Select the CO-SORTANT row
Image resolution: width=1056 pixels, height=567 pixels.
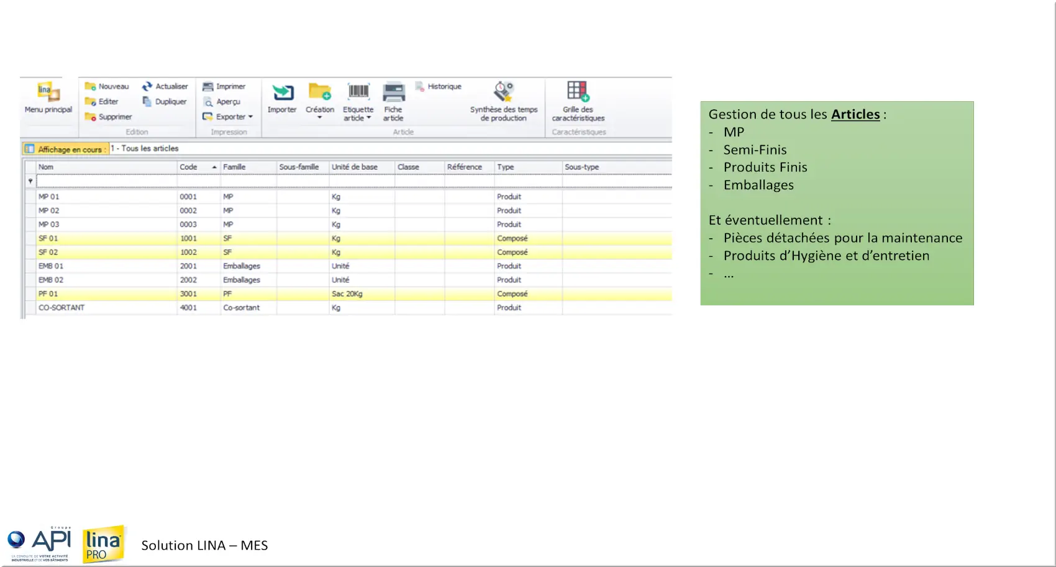pos(348,308)
